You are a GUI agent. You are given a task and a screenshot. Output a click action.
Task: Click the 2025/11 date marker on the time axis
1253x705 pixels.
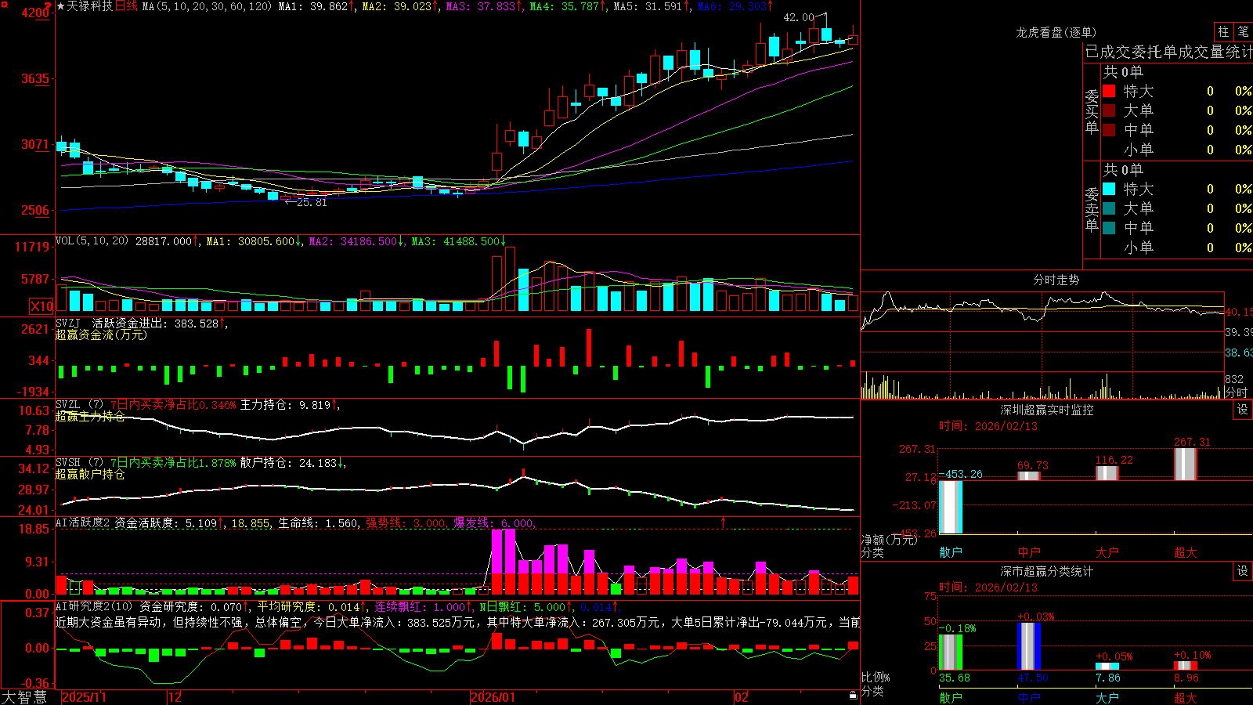pyautogui.click(x=84, y=697)
